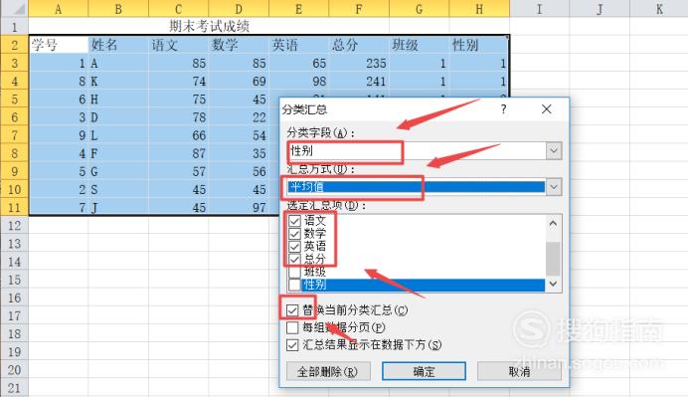Select column I header
The height and width of the screenshot is (397, 688).
[x=540, y=9]
